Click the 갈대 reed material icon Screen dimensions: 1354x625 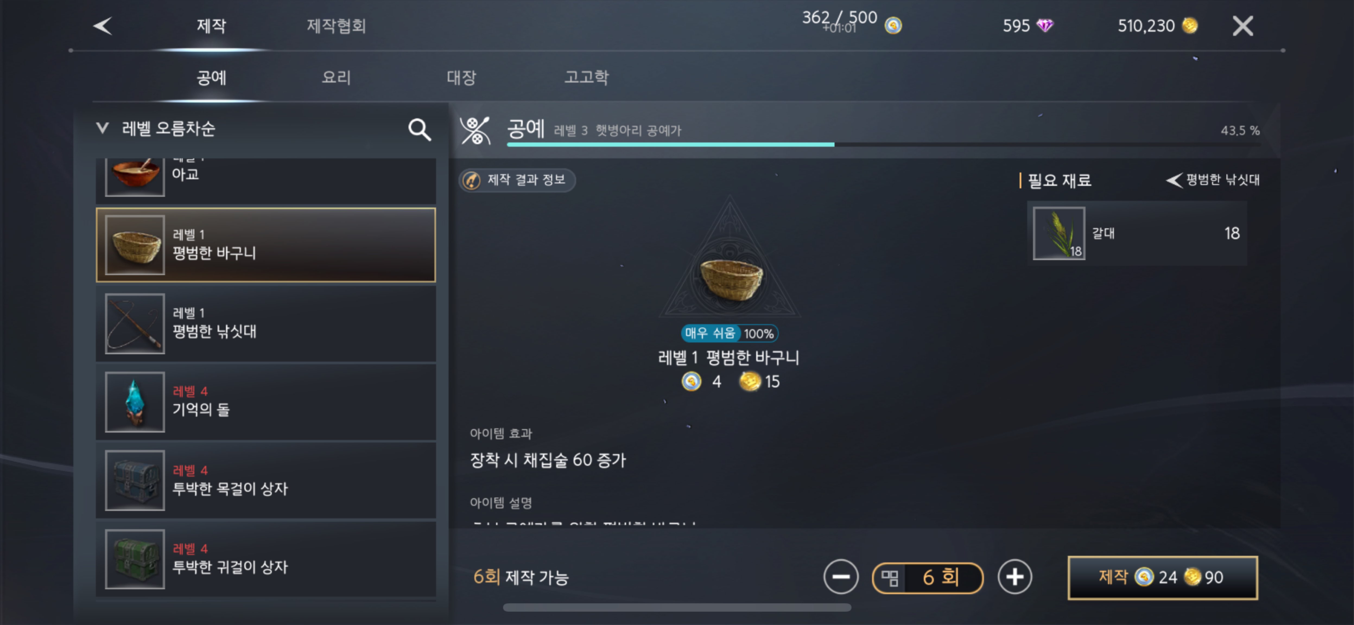coord(1059,233)
